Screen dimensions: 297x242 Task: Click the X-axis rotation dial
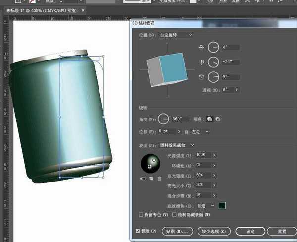point(213,47)
